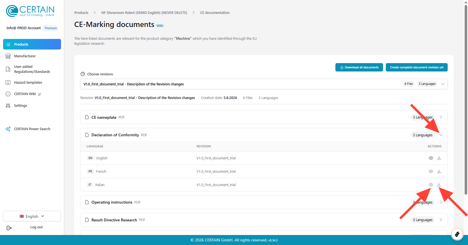Click the CE documentation breadcrumb
The width and height of the screenshot is (468, 245).
click(215, 13)
